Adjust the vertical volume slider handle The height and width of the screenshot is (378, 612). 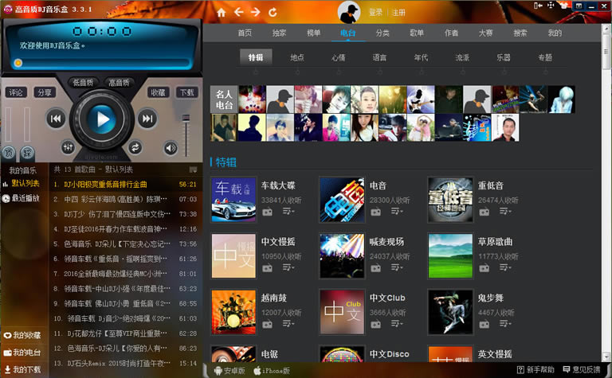point(186,118)
